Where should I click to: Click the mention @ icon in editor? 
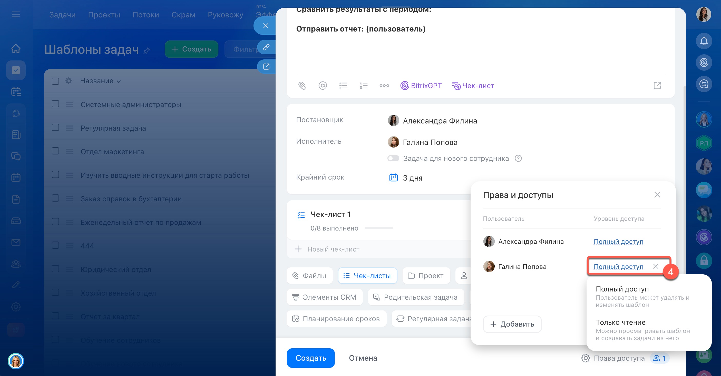[323, 86]
